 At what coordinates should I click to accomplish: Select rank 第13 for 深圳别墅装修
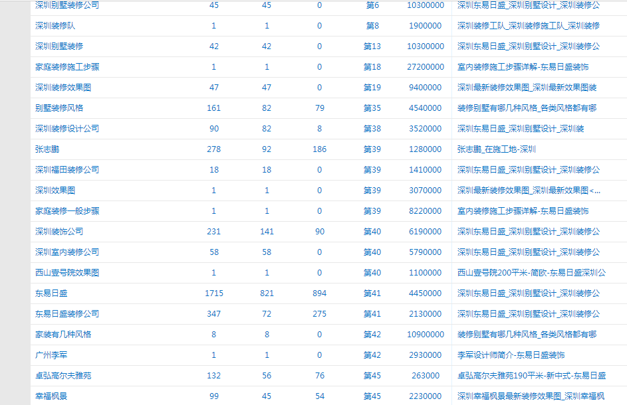372,46
